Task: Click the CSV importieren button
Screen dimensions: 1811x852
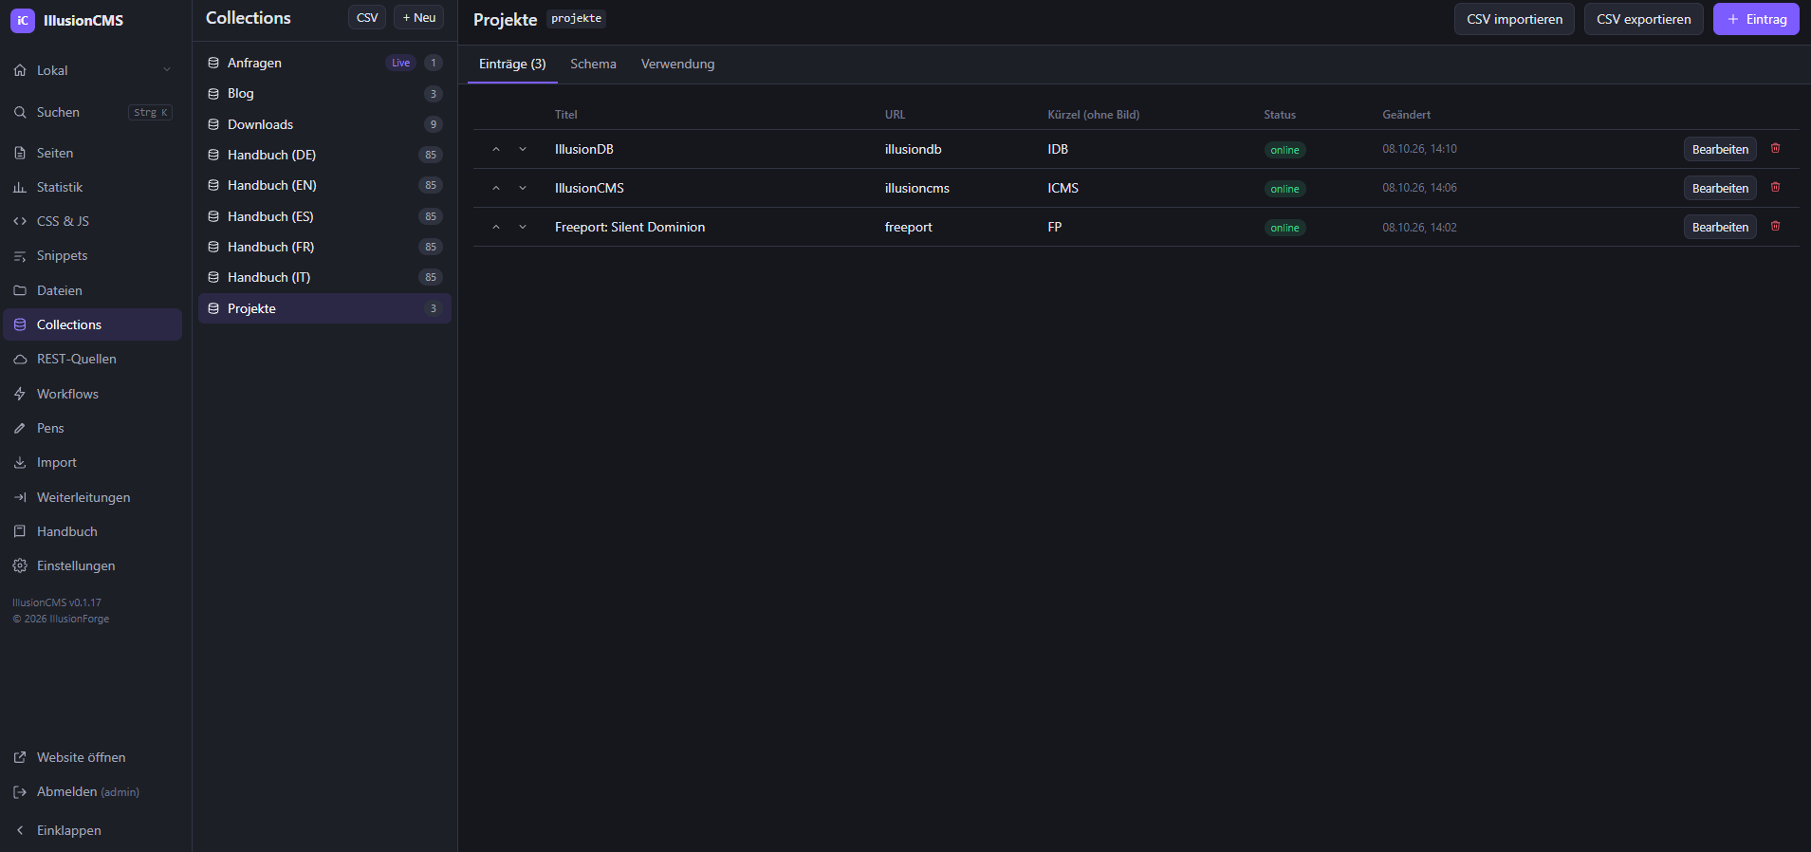Action: tap(1514, 19)
